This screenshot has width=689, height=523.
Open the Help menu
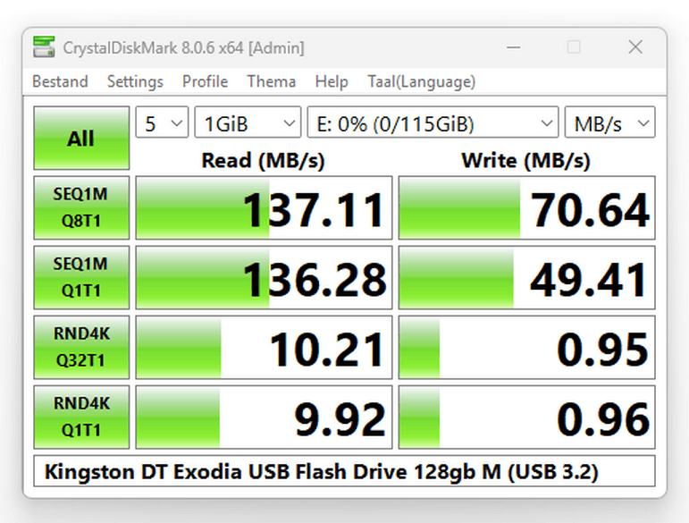(x=332, y=81)
